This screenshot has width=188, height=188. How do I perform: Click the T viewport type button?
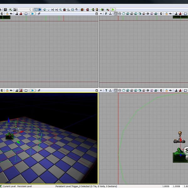click(106, 91)
